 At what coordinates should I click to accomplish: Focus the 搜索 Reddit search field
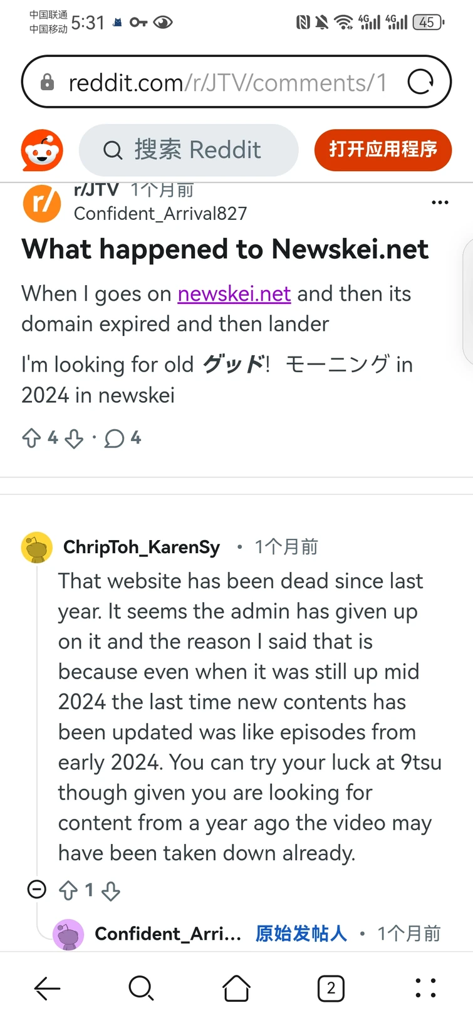[188, 150]
